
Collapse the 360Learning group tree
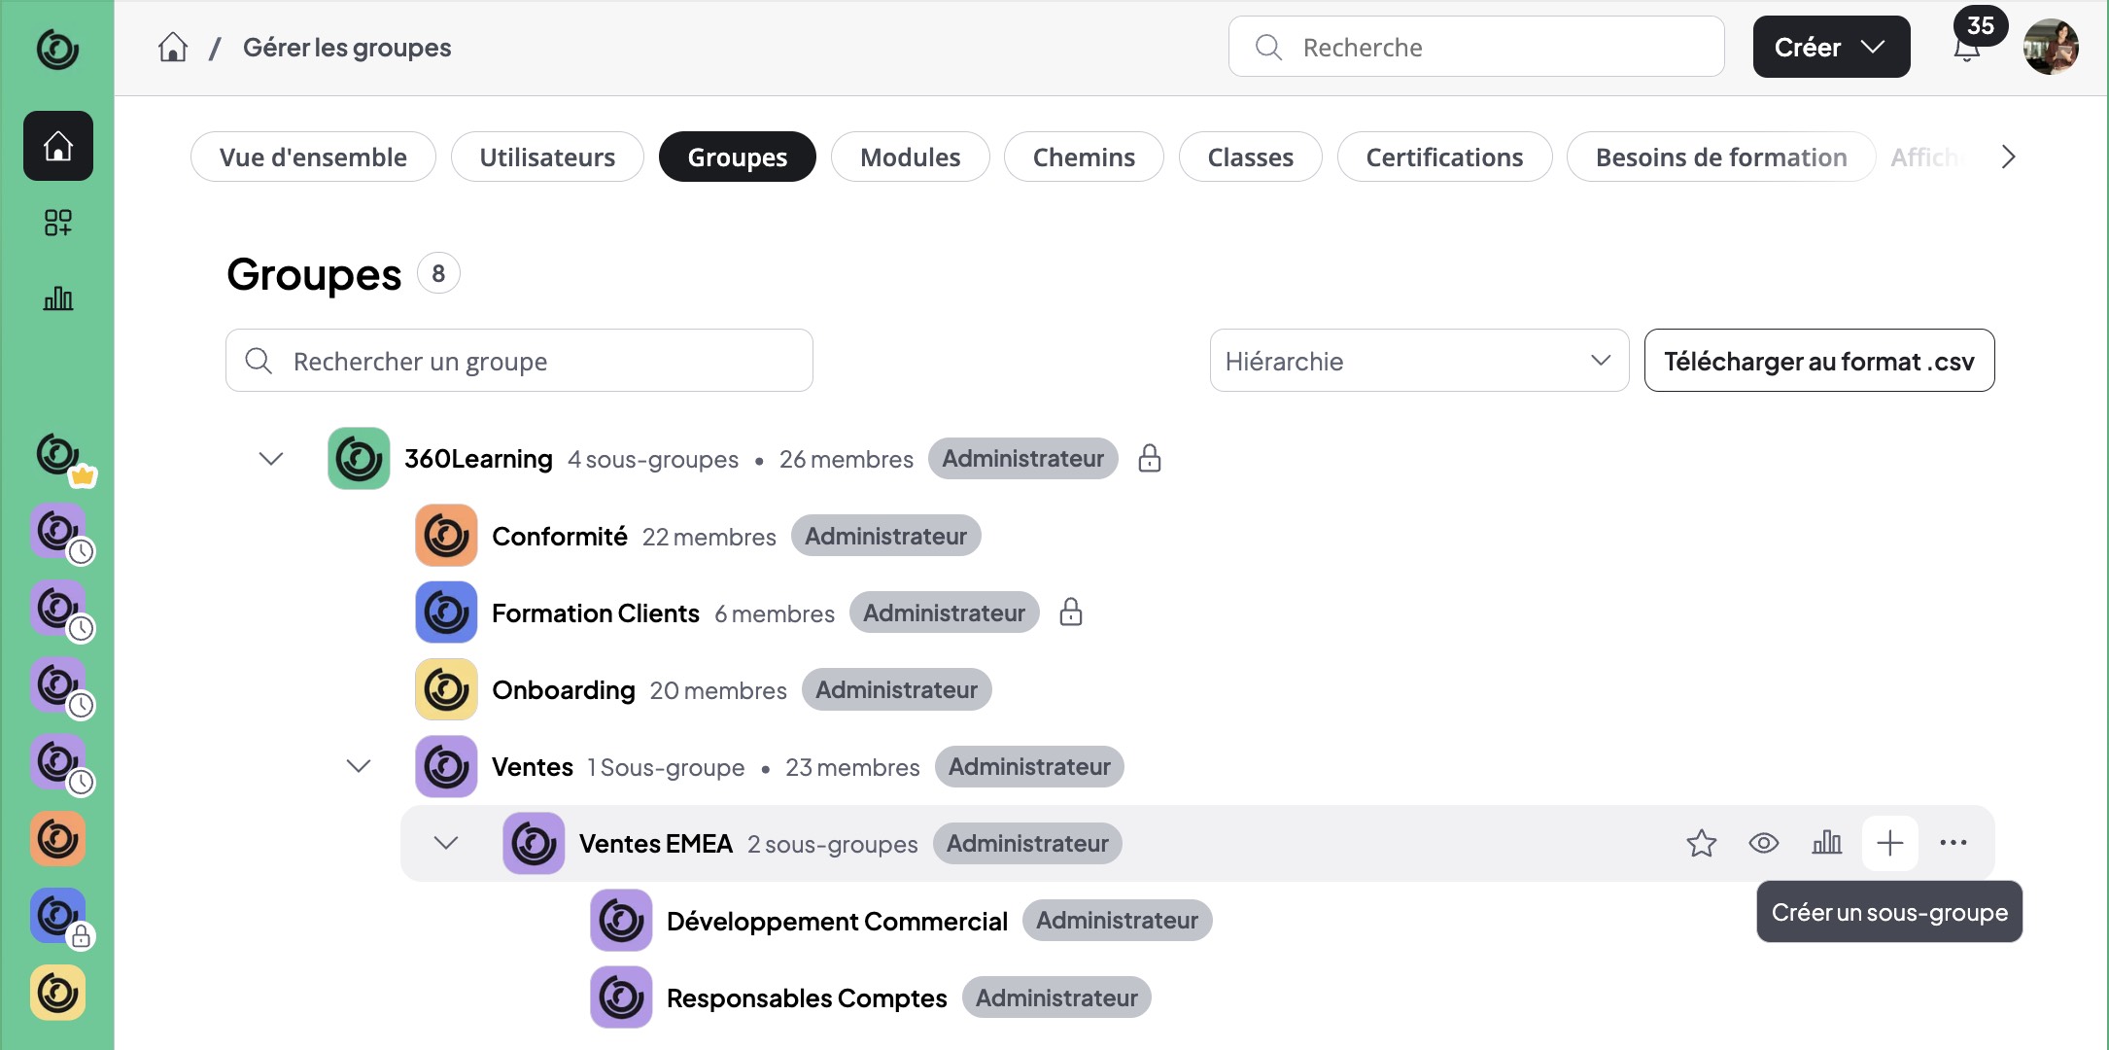pos(271,458)
